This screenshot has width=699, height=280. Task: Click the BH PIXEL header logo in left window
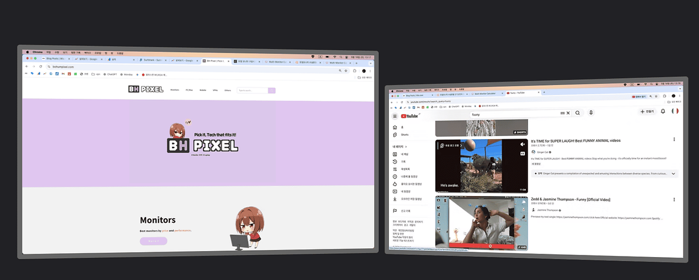[146, 89]
